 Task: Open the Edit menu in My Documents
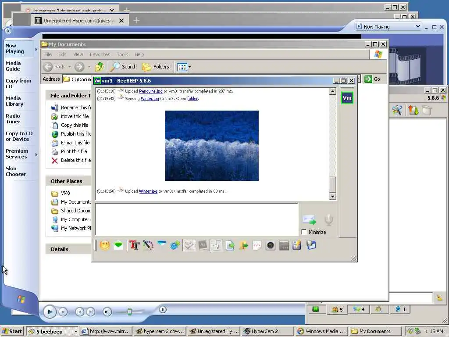(x=62, y=54)
